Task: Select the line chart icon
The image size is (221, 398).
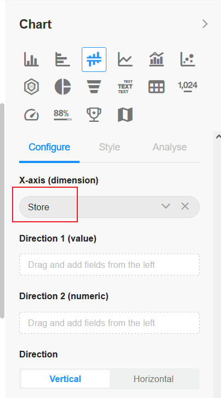Action: tap(125, 59)
